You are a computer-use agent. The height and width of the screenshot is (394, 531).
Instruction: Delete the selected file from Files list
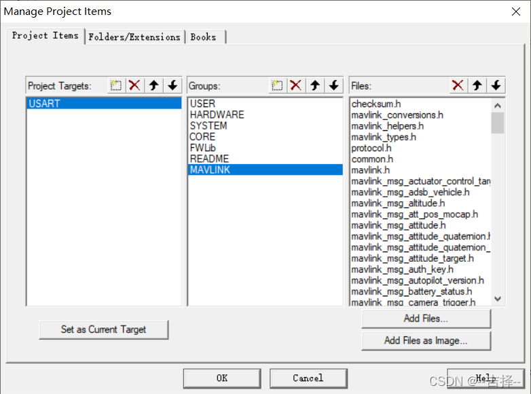coord(458,85)
